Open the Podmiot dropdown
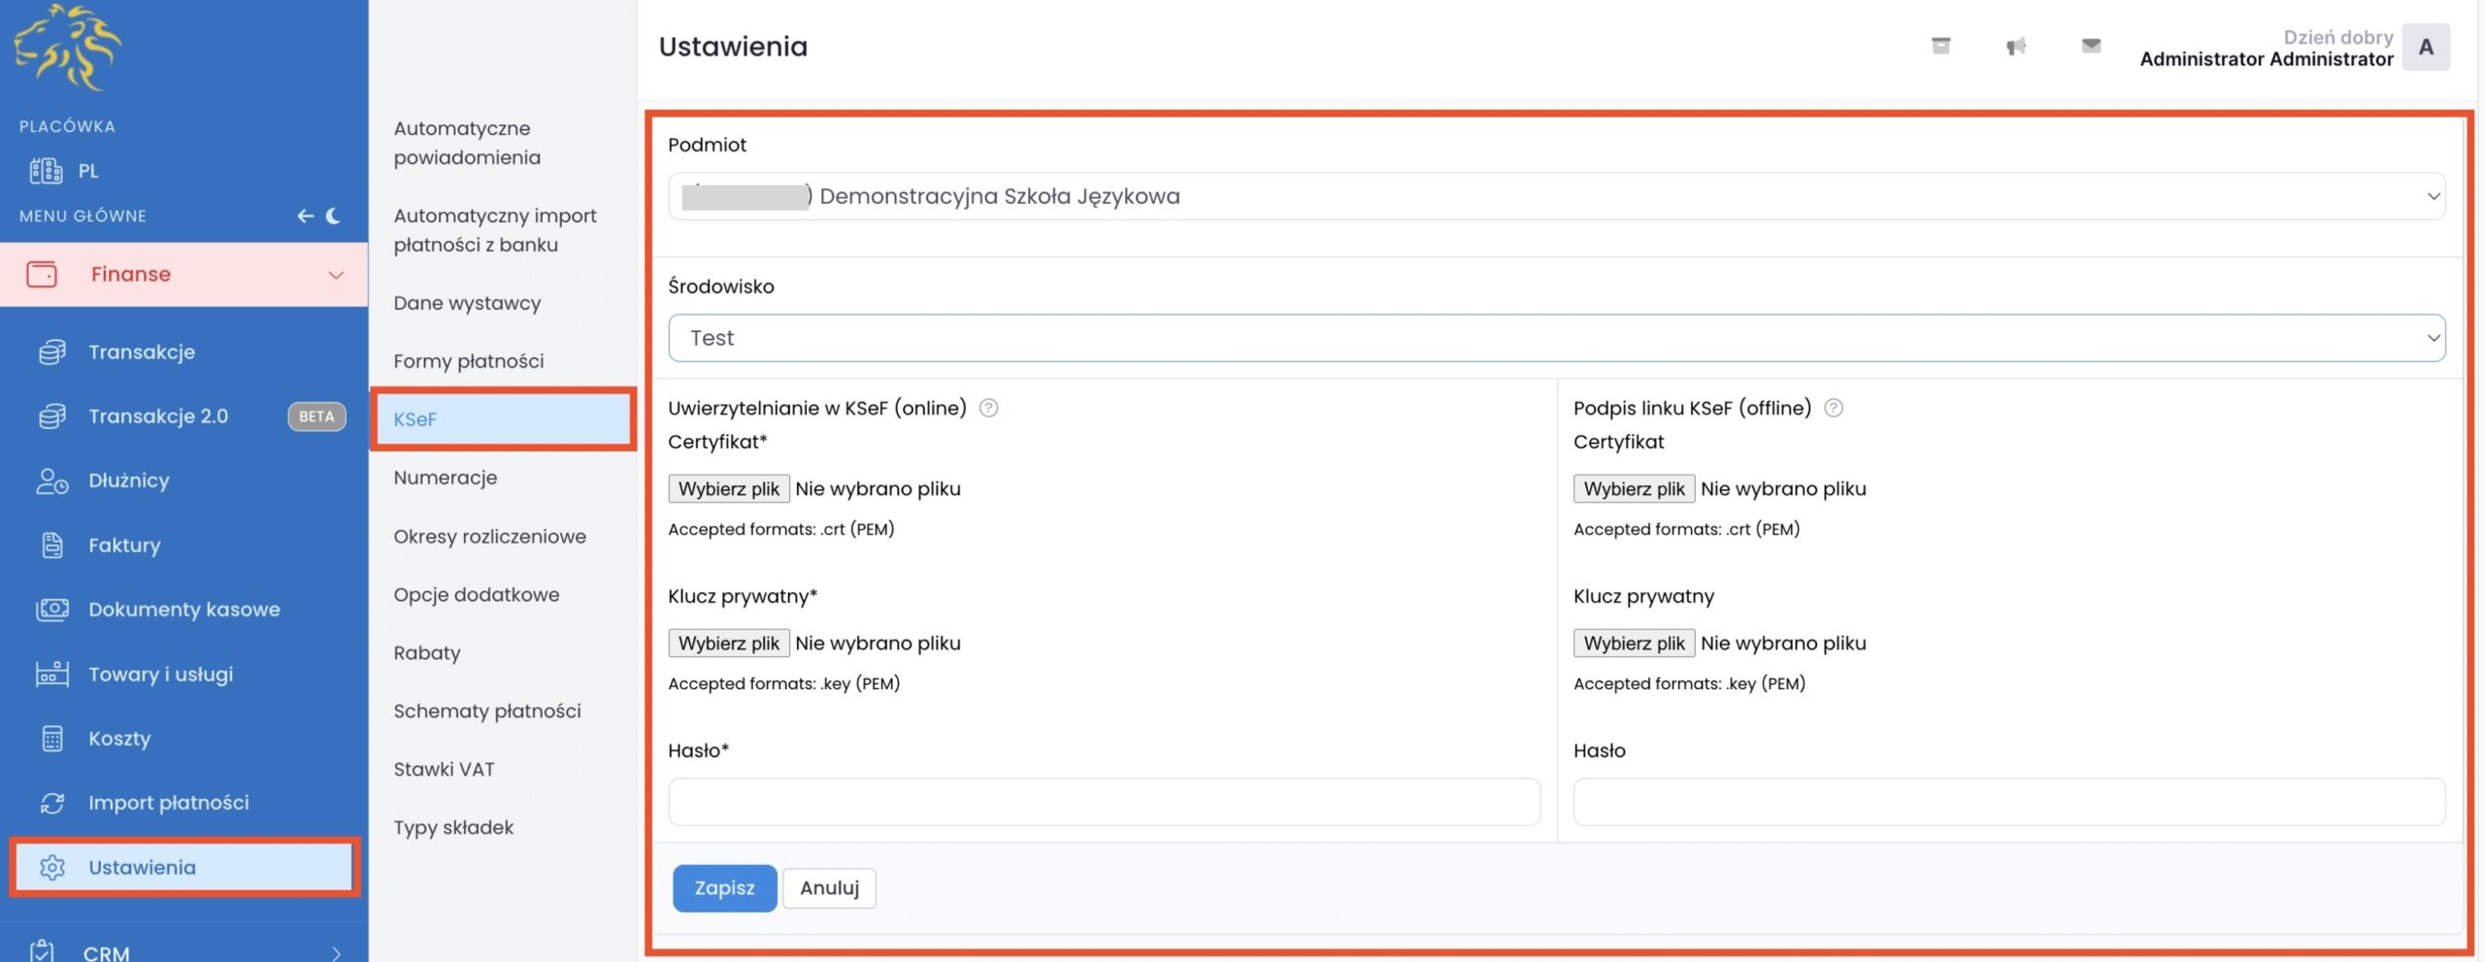Image resolution: width=2485 pixels, height=962 pixels. [1556, 196]
